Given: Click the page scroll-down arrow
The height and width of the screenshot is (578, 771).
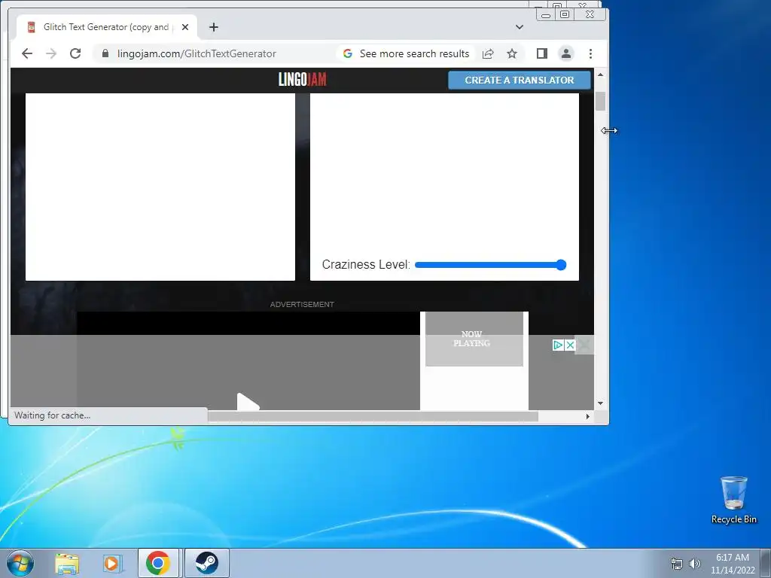Looking at the screenshot, I should click(x=600, y=403).
